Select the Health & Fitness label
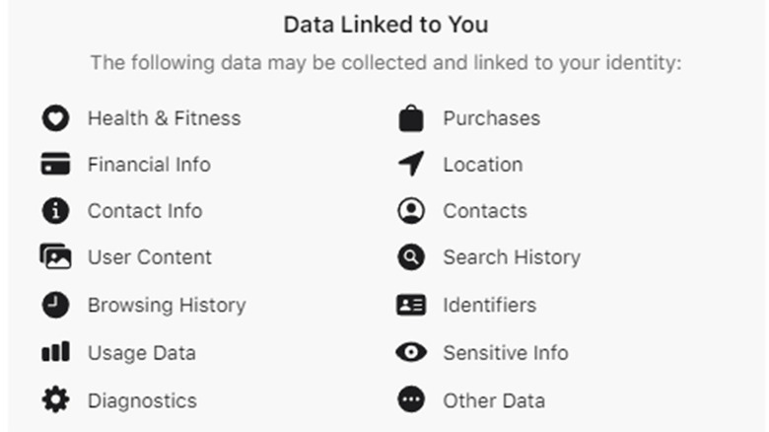This screenshot has height=432, width=769. [164, 118]
